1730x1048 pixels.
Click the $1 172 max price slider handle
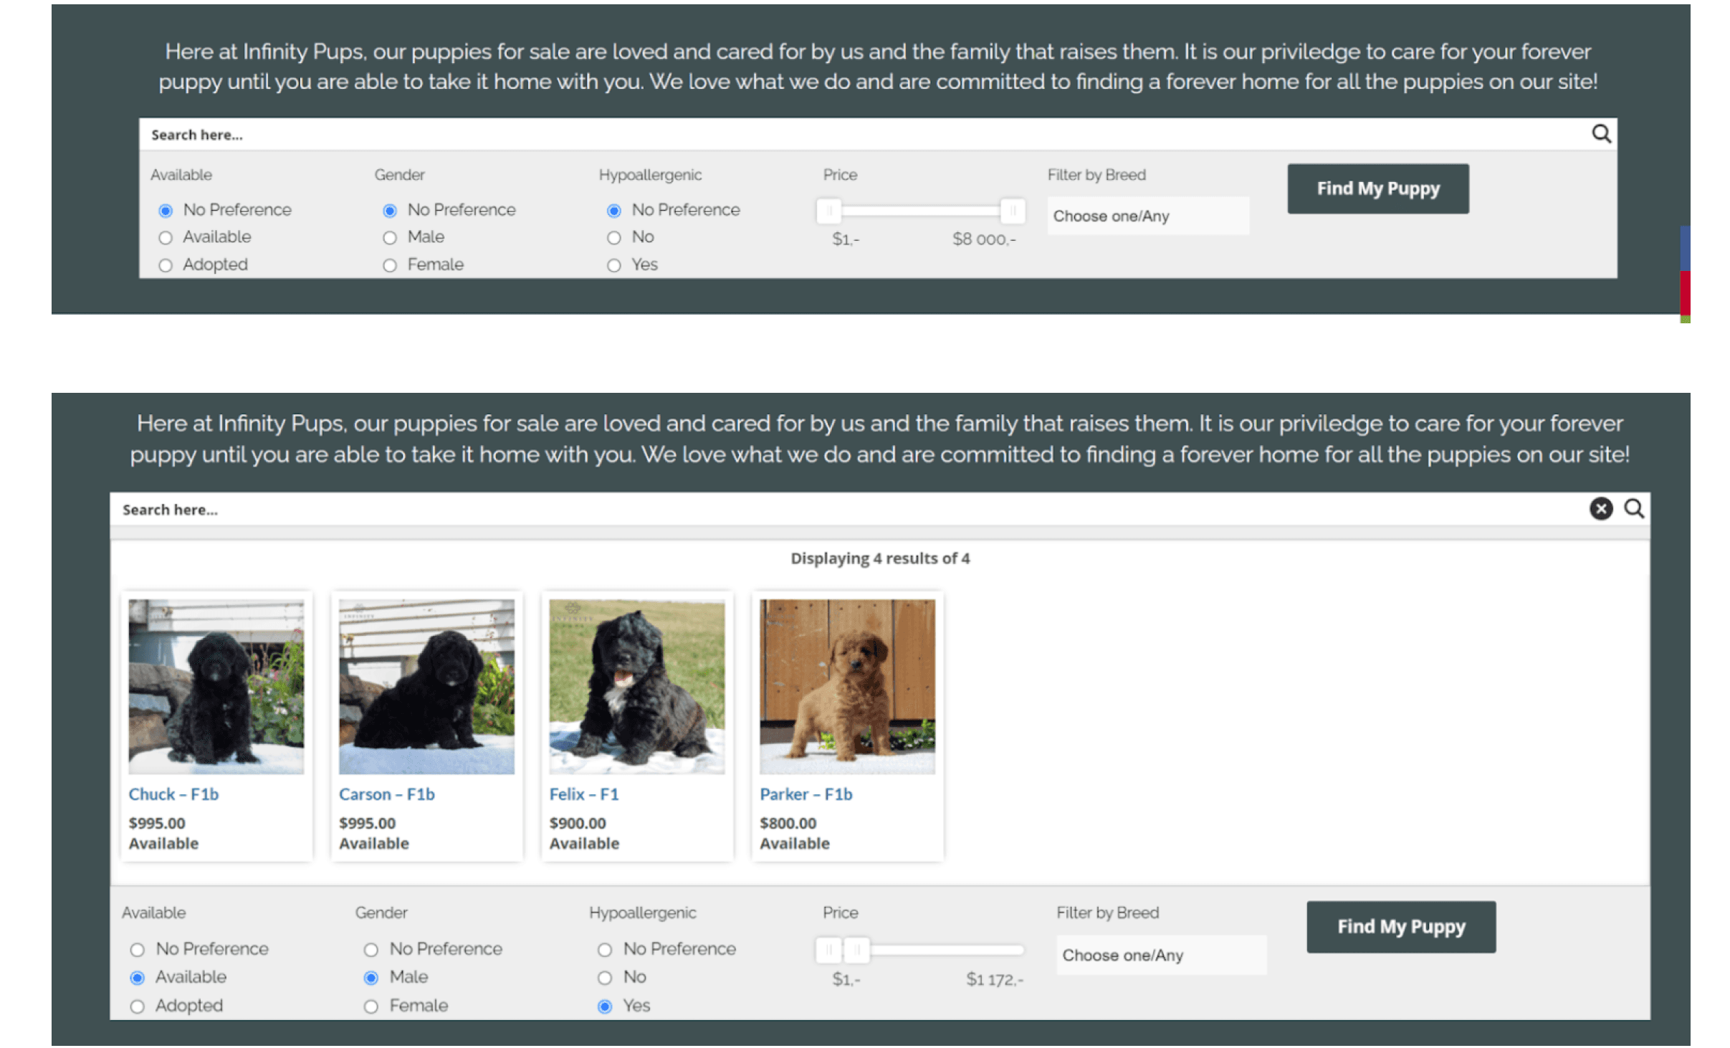pyautogui.click(x=856, y=950)
